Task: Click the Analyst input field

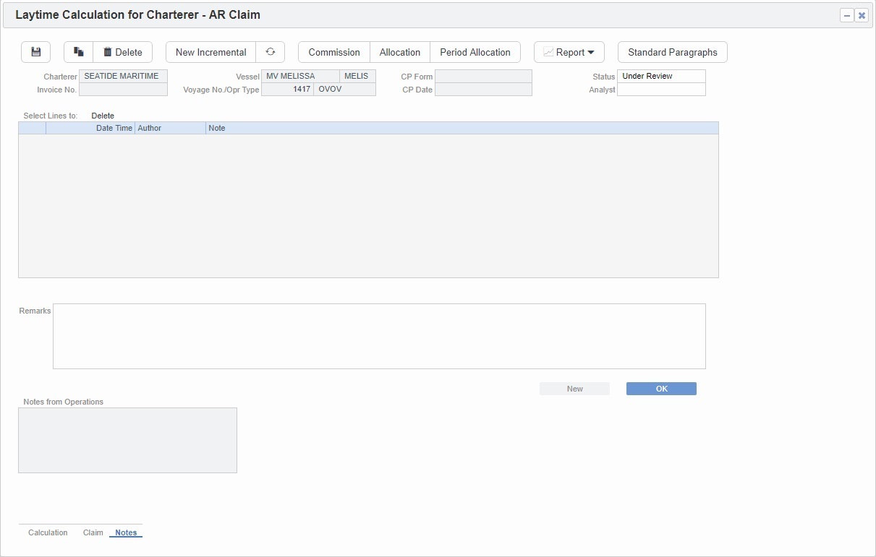Action: pos(661,90)
